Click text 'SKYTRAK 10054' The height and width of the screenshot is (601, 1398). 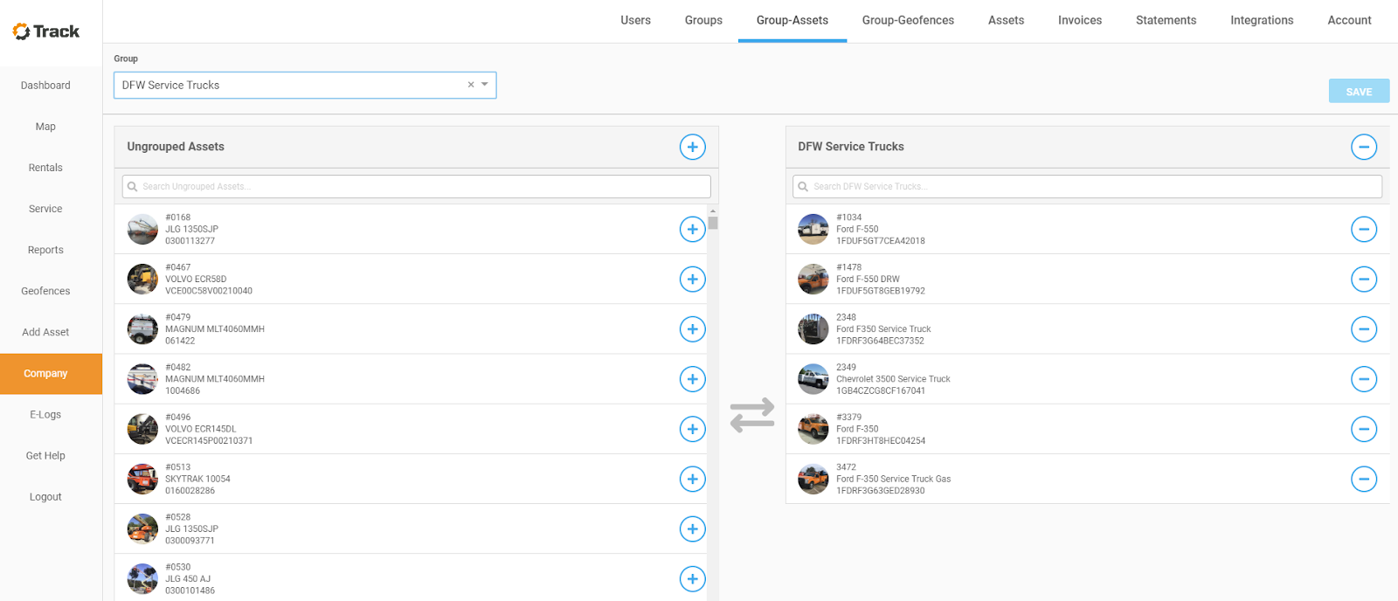click(197, 479)
